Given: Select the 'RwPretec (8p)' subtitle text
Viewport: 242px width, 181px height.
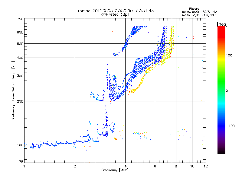Looking at the screenshot, I should [x=115, y=14].
